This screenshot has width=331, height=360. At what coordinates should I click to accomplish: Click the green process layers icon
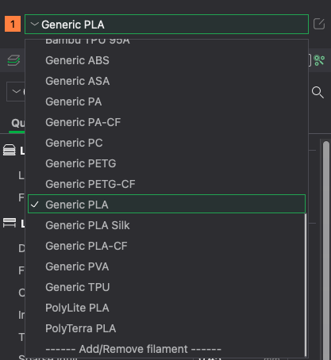(13, 60)
